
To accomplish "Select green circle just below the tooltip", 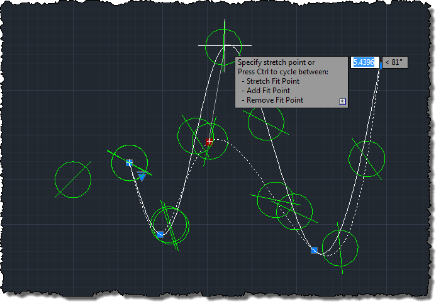I will 265,122.
